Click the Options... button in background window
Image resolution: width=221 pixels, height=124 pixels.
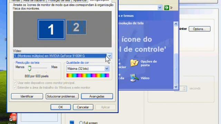click(200, 29)
